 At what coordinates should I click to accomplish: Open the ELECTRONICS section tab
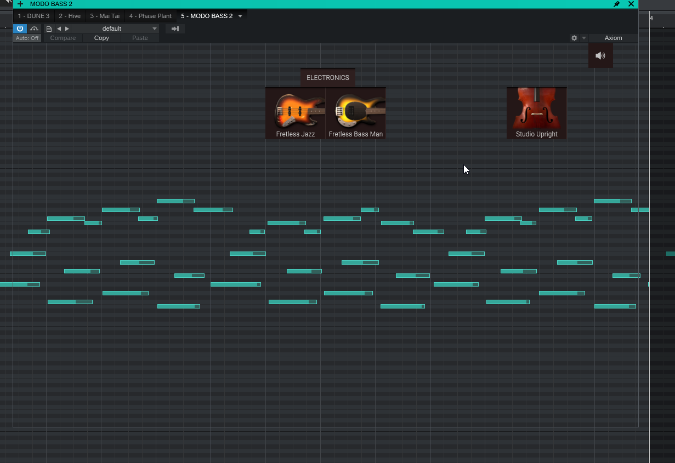tap(328, 78)
